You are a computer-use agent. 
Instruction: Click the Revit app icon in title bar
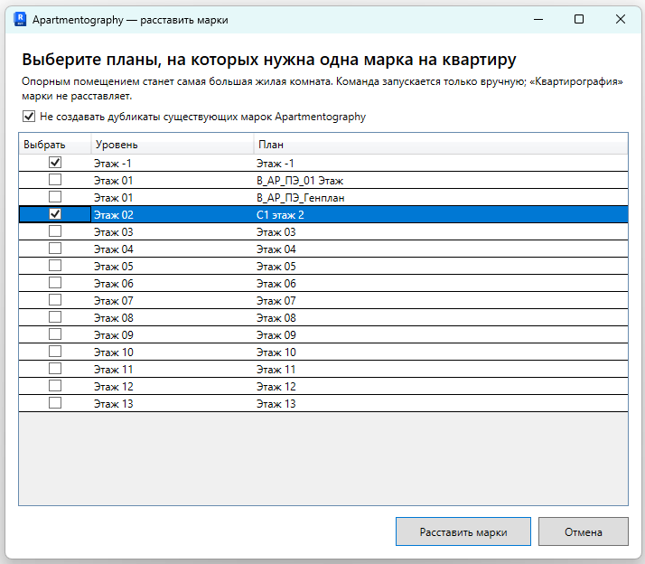click(20, 19)
